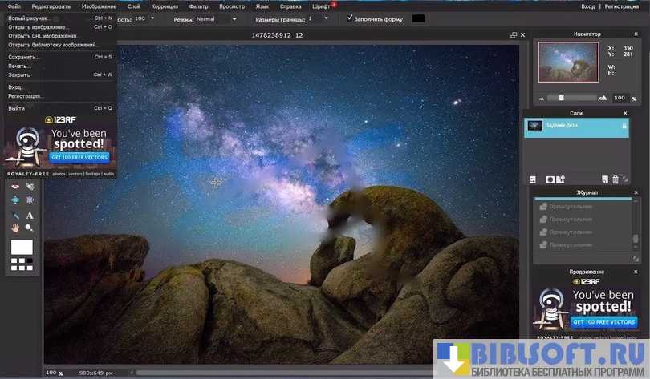Click the delete layer trash icon

coord(615,179)
